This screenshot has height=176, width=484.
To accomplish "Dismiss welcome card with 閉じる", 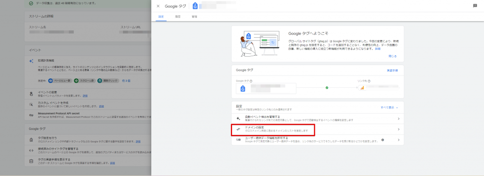I will (393, 57).
